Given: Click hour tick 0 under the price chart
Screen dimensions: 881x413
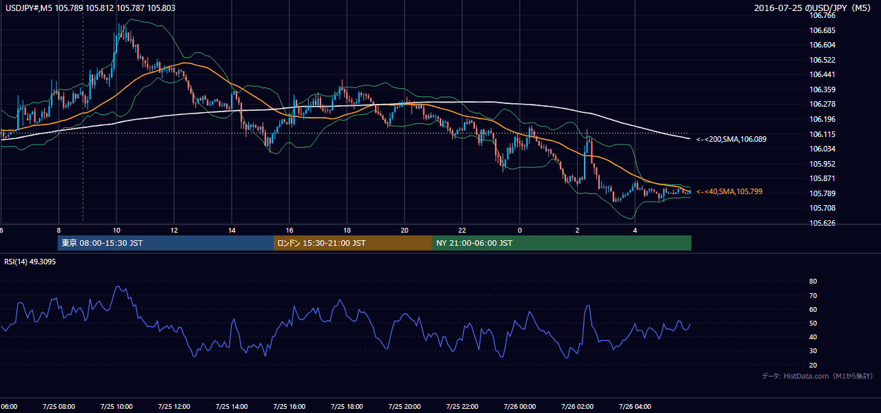Looking at the screenshot, I should click(x=520, y=231).
